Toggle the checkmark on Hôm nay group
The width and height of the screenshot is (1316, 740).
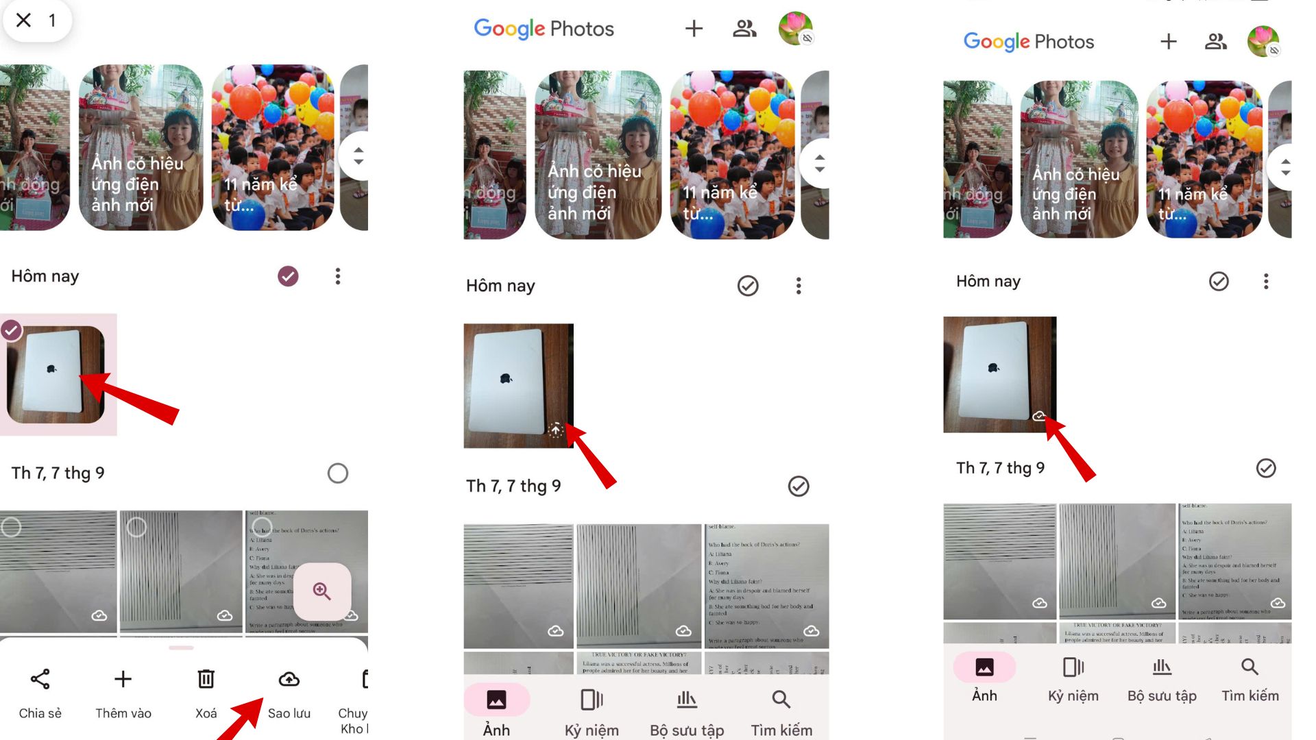[289, 277]
